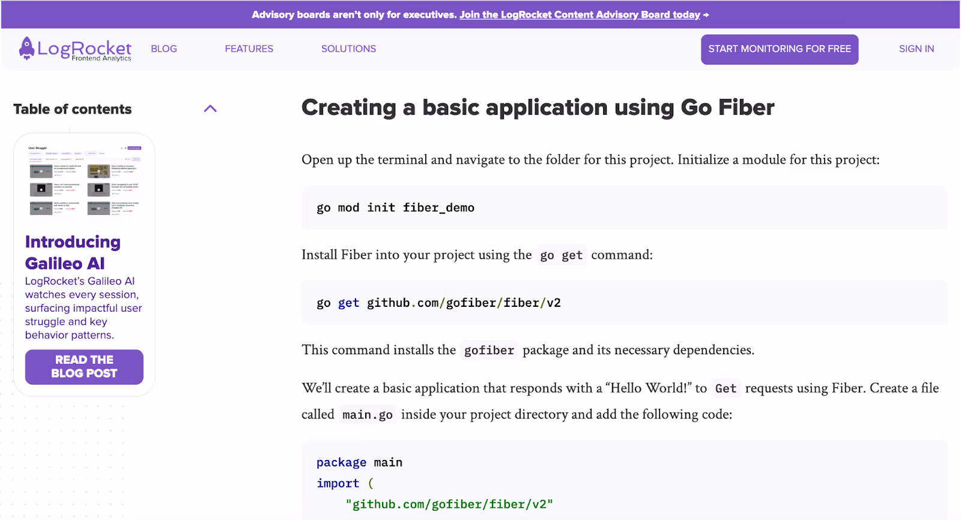Click the import path "github.com/gofiber/fiber/v2"

pos(449,504)
